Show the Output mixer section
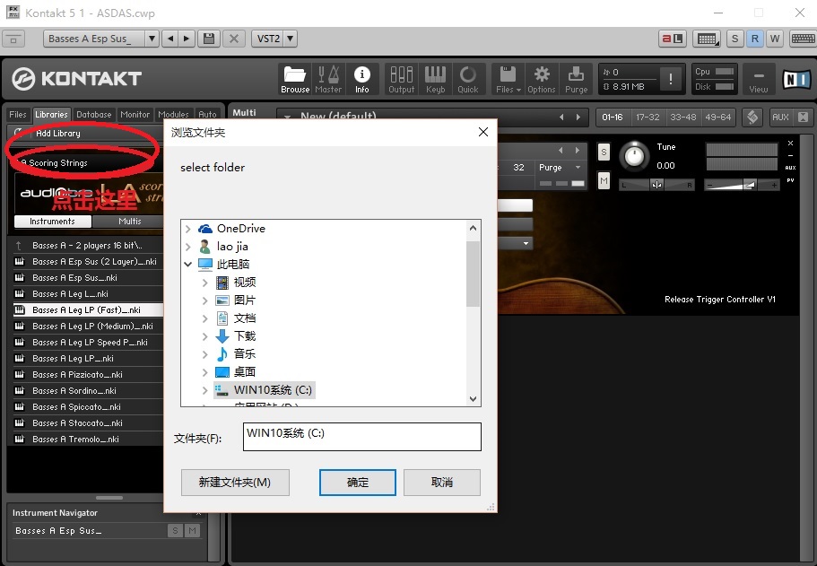Image resolution: width=817 pixels, height=566 pixels. click(401, 79)
